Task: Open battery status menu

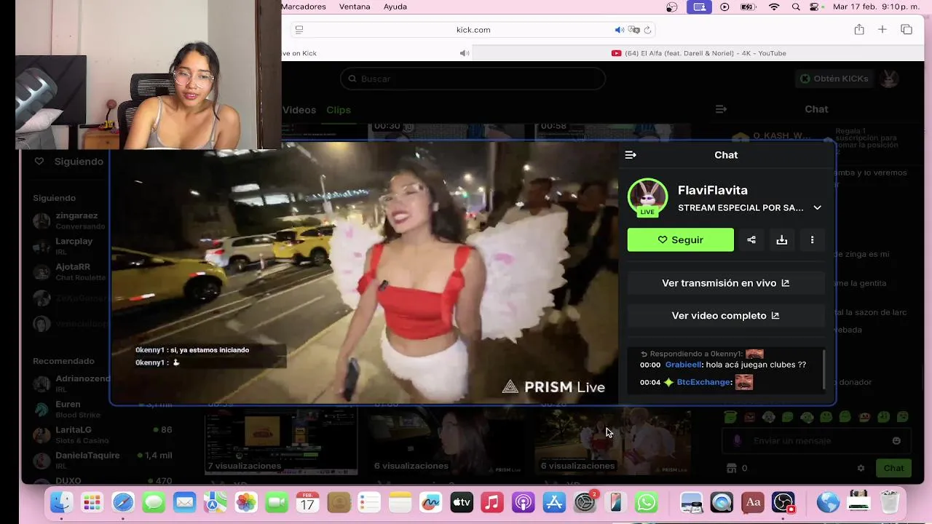Action: [x=749, y=7]
